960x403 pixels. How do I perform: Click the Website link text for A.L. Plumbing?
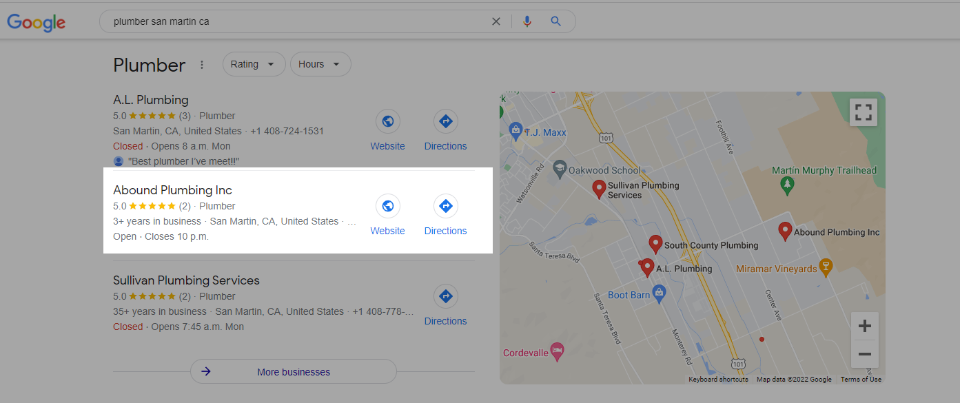click(388, 146)
